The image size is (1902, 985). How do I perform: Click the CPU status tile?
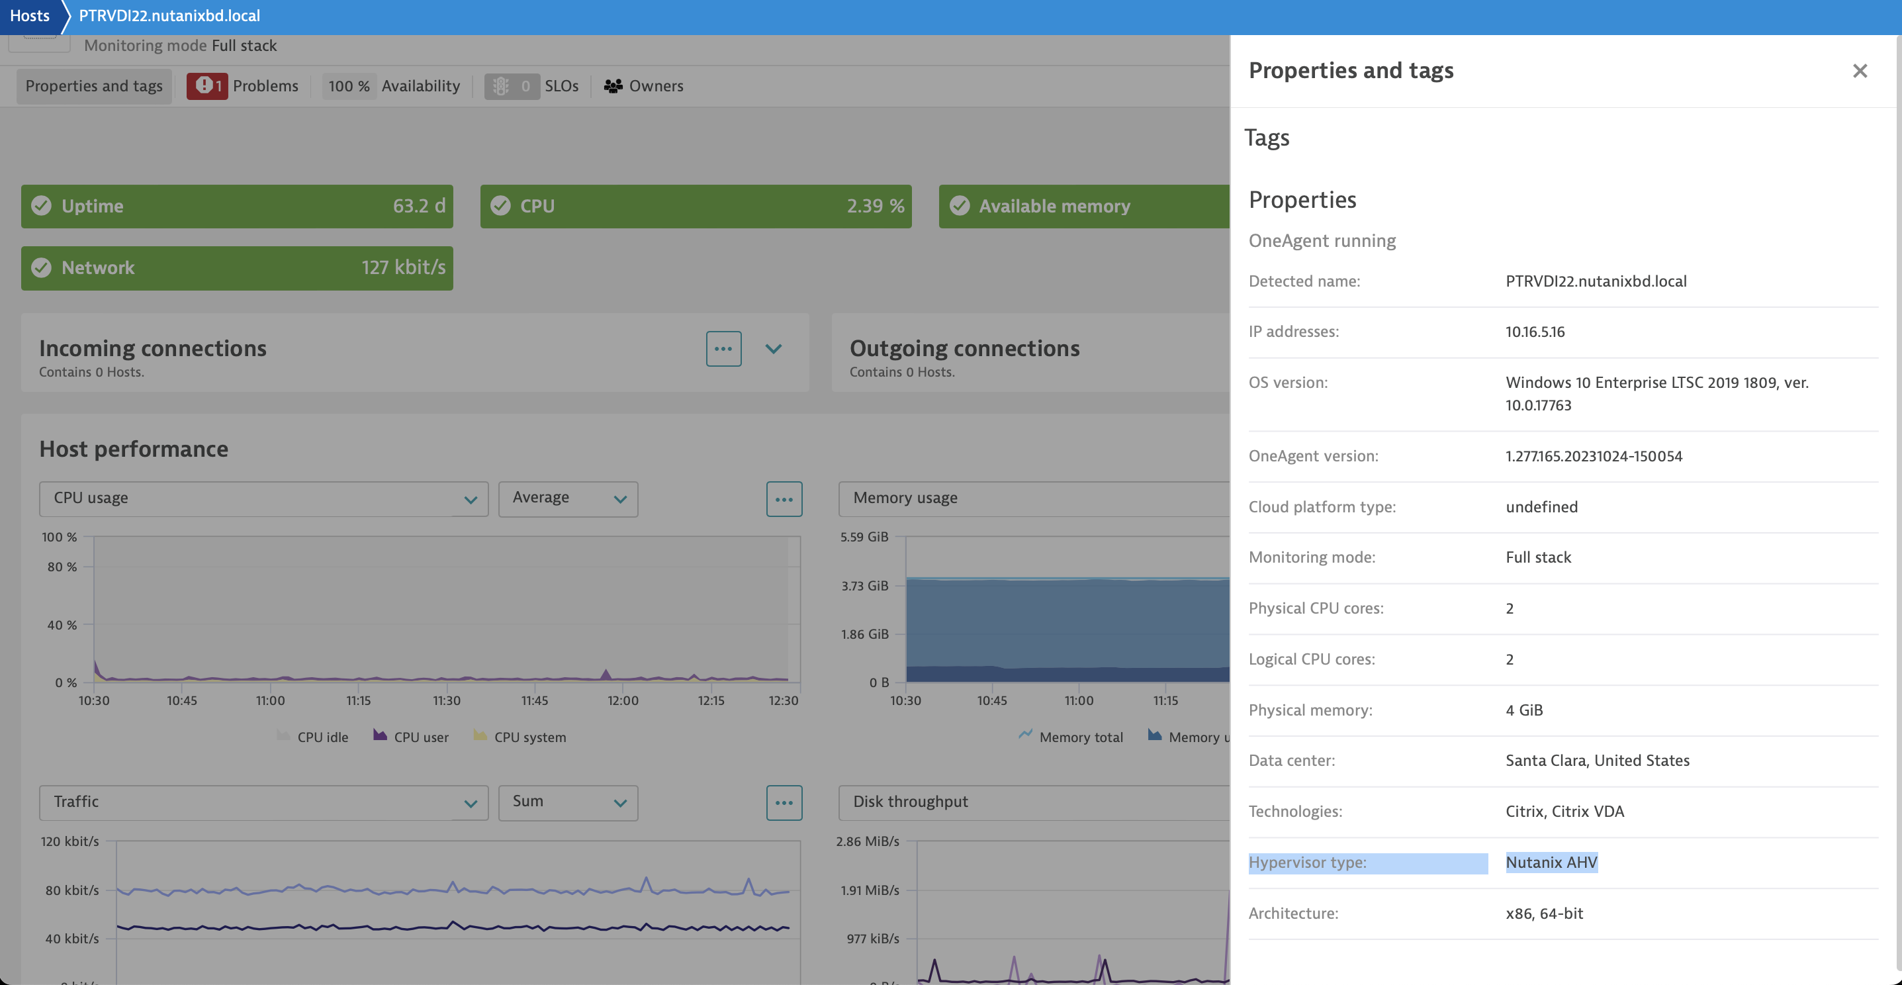(x=696, y=206)
